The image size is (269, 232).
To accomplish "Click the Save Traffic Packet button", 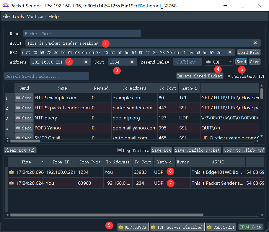I will tap(197, 150).
